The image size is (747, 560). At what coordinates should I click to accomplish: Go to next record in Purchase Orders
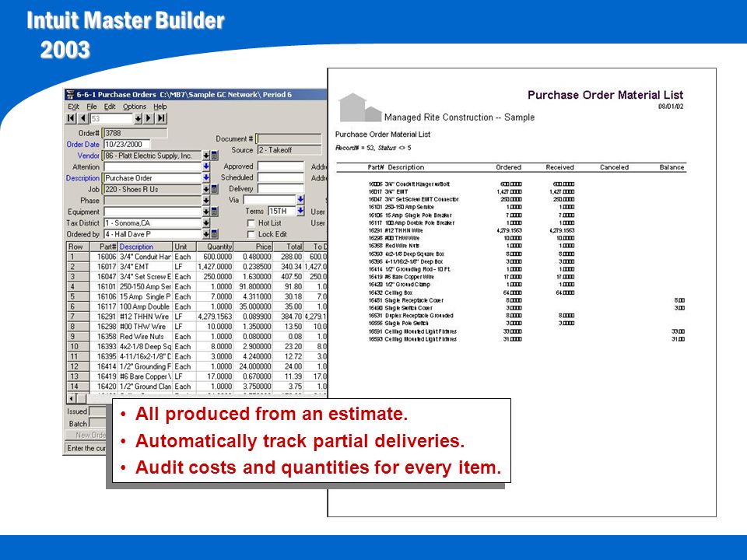149,118
